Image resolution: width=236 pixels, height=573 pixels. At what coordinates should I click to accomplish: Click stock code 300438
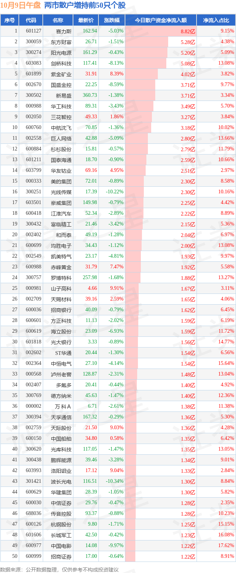[34, 460]
